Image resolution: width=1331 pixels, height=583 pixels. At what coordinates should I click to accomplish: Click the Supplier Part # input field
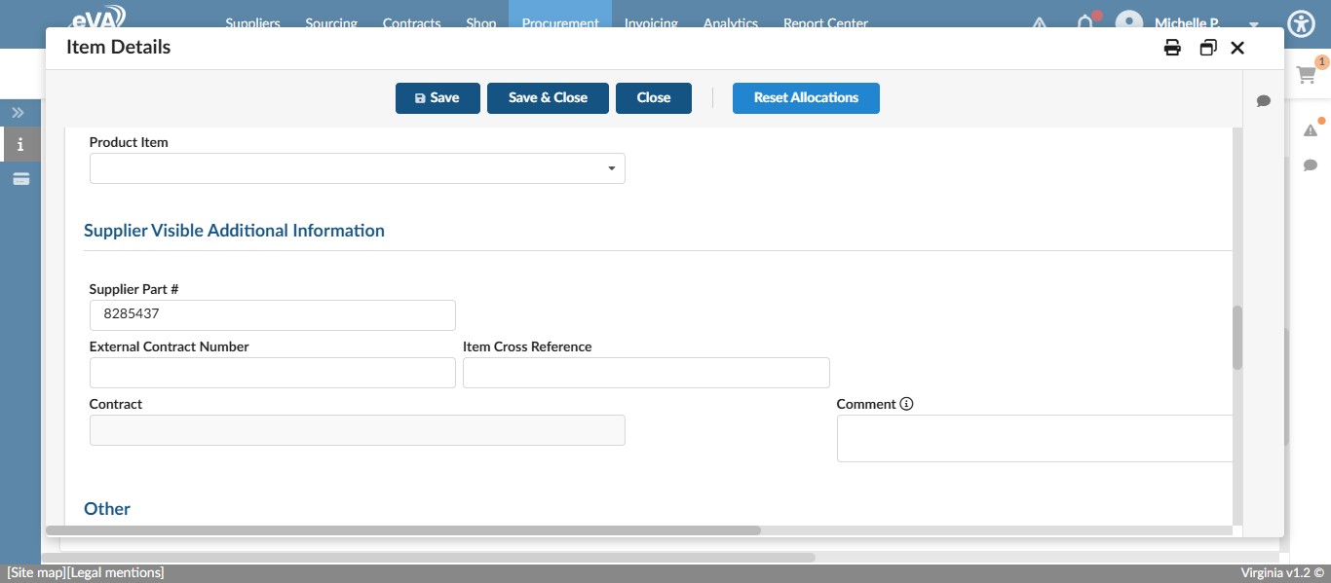[272, 314]
